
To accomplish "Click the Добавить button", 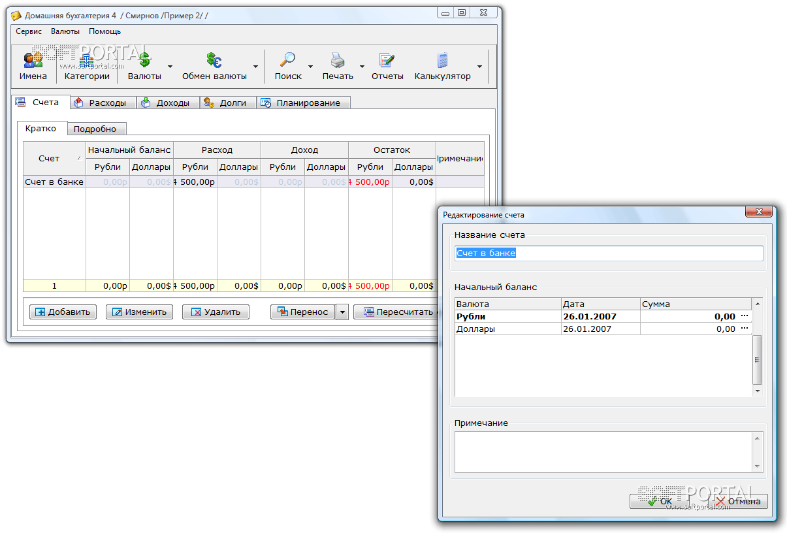I will click(x=63, y=312).
